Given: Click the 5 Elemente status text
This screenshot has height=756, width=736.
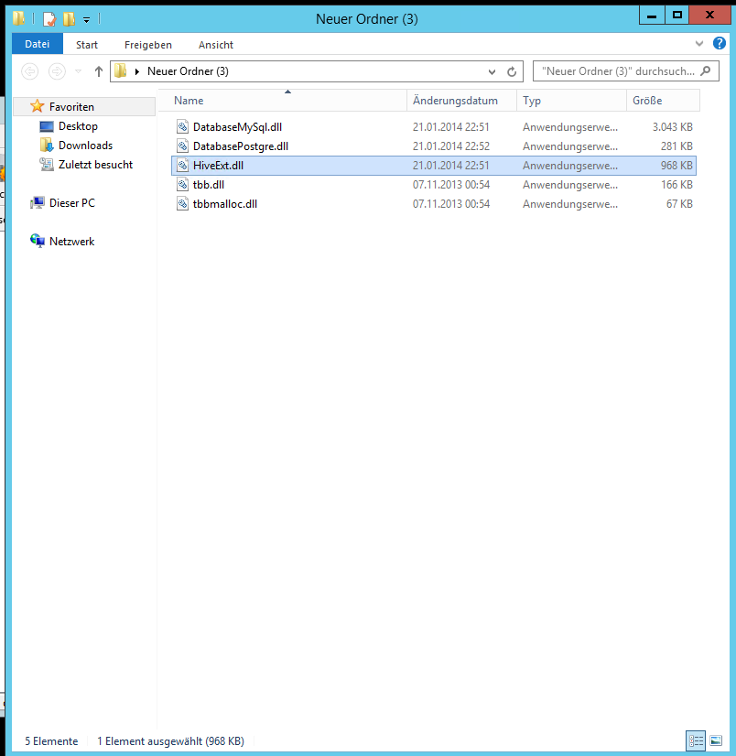Looking at the screenshot, I should (51, 741).
